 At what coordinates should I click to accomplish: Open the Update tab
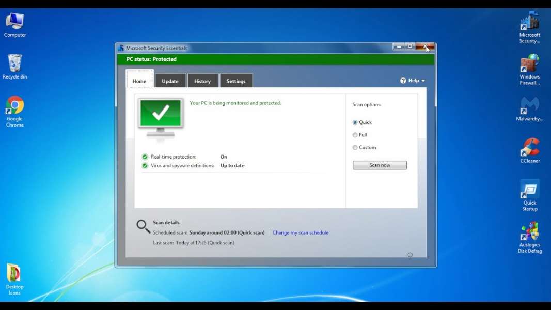pyautogui.click(x=170, y=81)
